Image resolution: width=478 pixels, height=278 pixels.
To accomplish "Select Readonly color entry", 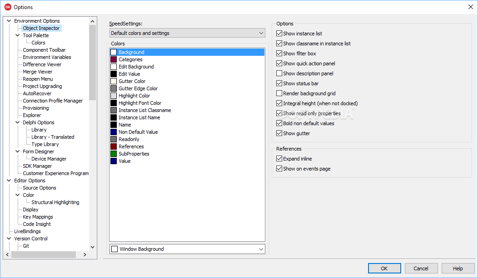I will [x=187, y=139].
